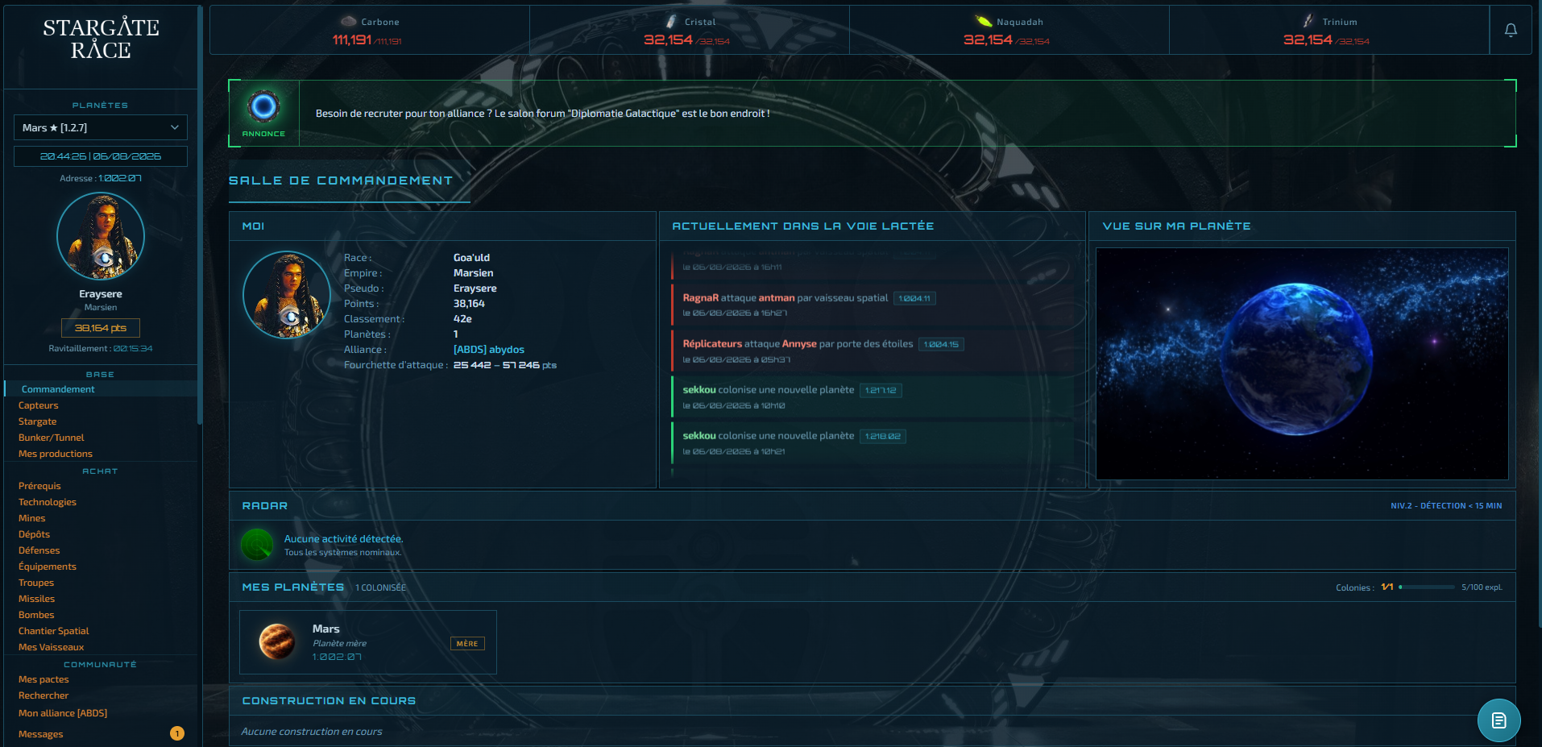Click the colonies progress bar
The width and height of the screenshot is (1542, 747).
[x=1427, y=587]
